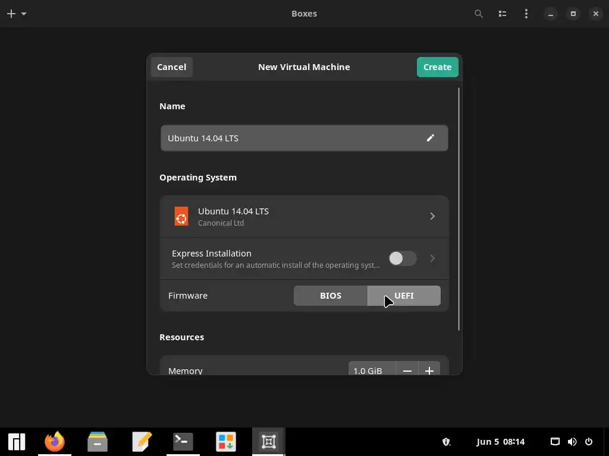Viewport: 609px width, 456px height.
Task: Click the 1.0 GiB memory value field
Action: pos(372,370)
